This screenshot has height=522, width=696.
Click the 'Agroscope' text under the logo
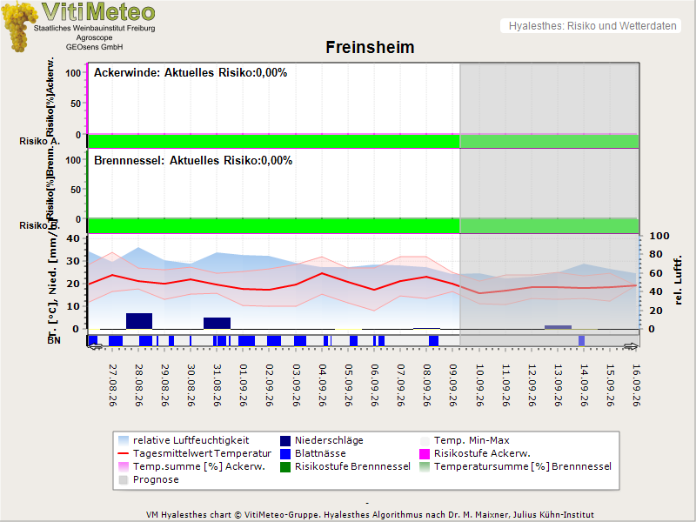coord(94,37)
